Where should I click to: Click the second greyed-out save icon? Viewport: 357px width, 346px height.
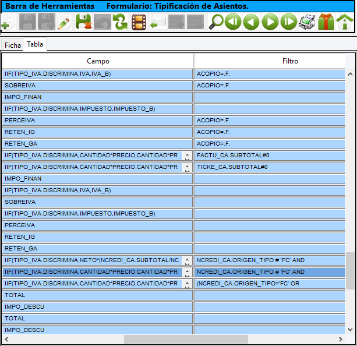[47, 22]
